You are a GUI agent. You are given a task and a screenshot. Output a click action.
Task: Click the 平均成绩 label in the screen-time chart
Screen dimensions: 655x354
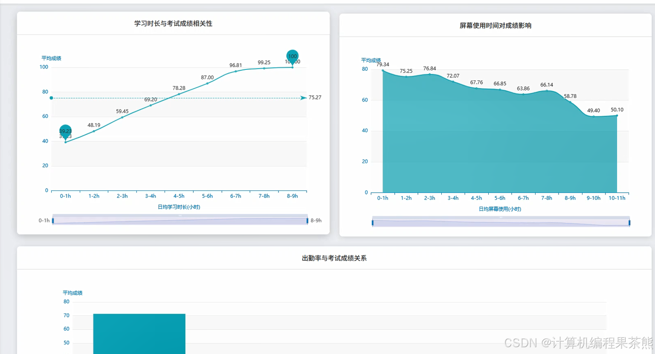click(x=371, y=60)
